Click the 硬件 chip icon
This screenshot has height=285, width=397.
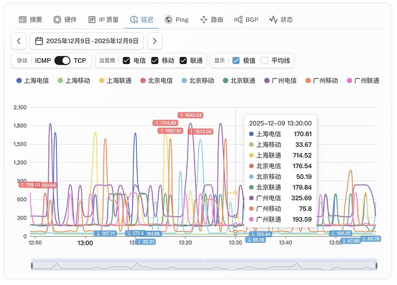(x=57, y=20)
